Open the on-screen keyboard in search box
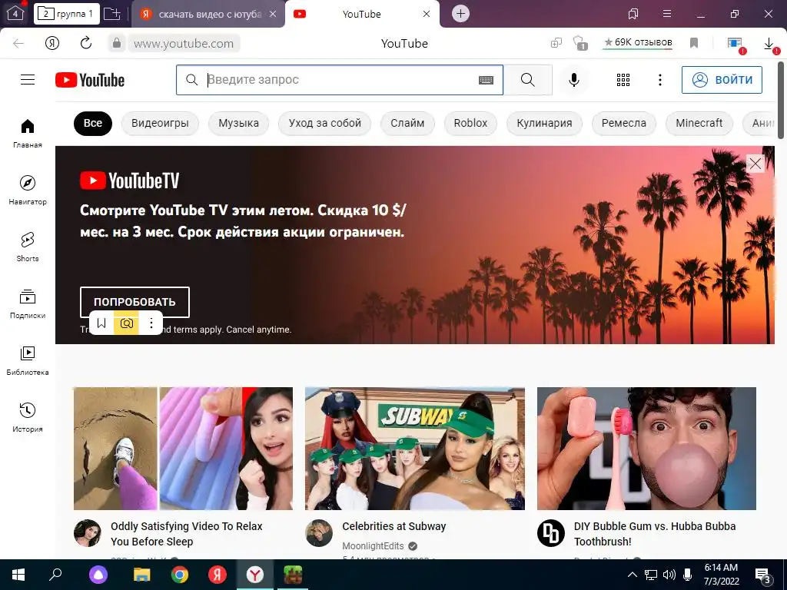Image resolution: width=787 pixels, height=590 pixels. 486,80
